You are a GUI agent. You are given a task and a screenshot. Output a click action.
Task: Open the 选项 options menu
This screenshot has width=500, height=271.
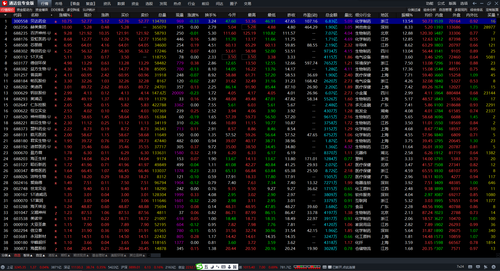click(464, 3)
